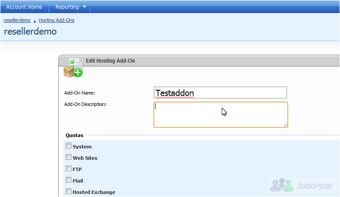Follow the resellerdemo breadcrumb link
The image size is (340, 197).
[x=17, y=20]
